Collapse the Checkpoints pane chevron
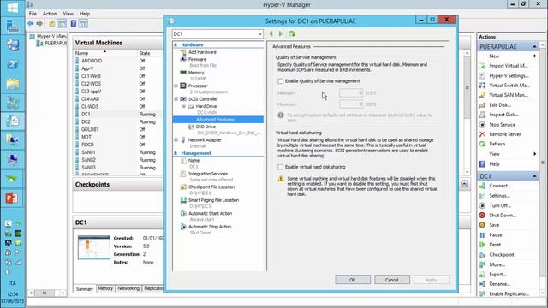The width and height of the screenshot is (548, 308). [x=464, y=184]
